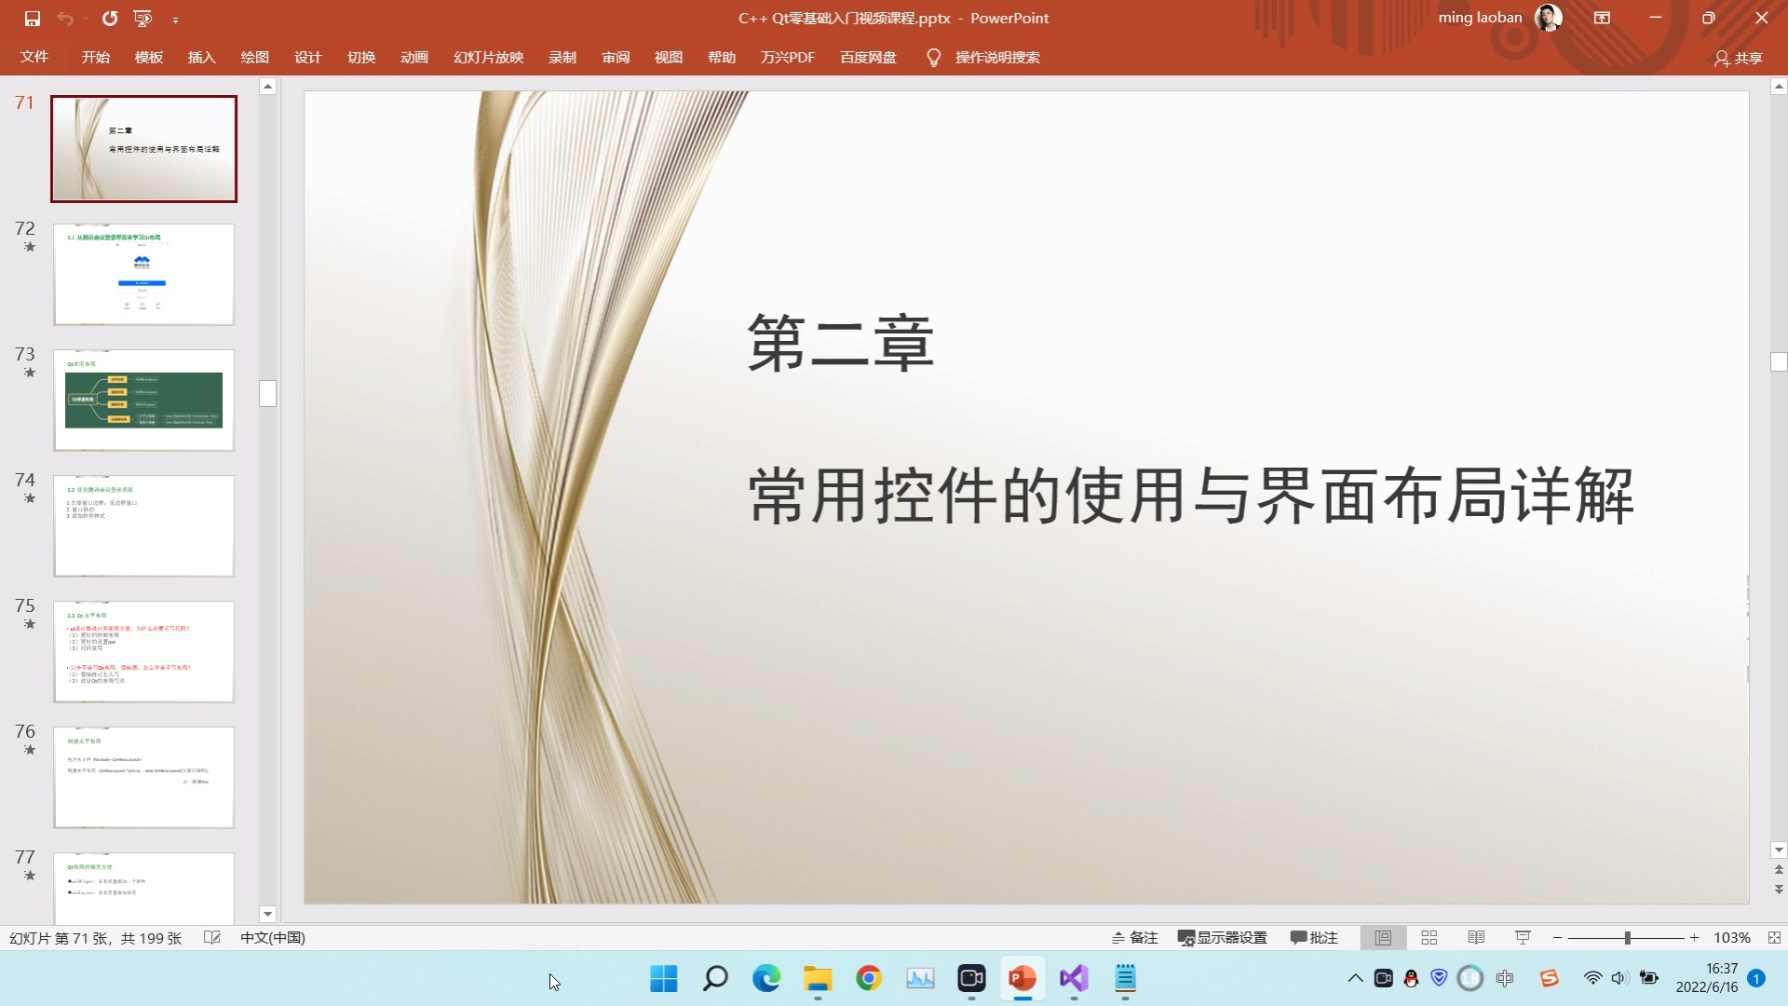Start slideshow from the quick access toolbar icon
Image resolution: width=1788 pixels, height=1006 pixels.
point(142,18)
